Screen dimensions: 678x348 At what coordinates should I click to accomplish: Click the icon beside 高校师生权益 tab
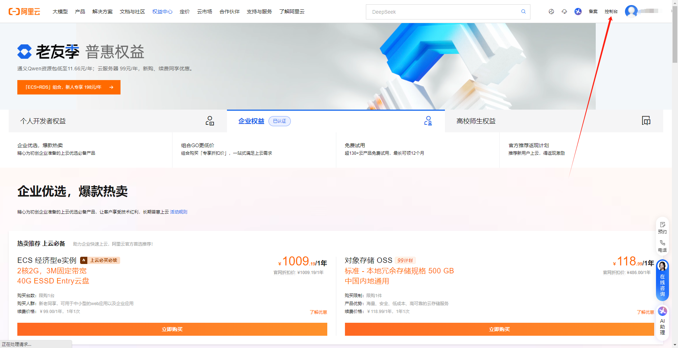(646, 121)
